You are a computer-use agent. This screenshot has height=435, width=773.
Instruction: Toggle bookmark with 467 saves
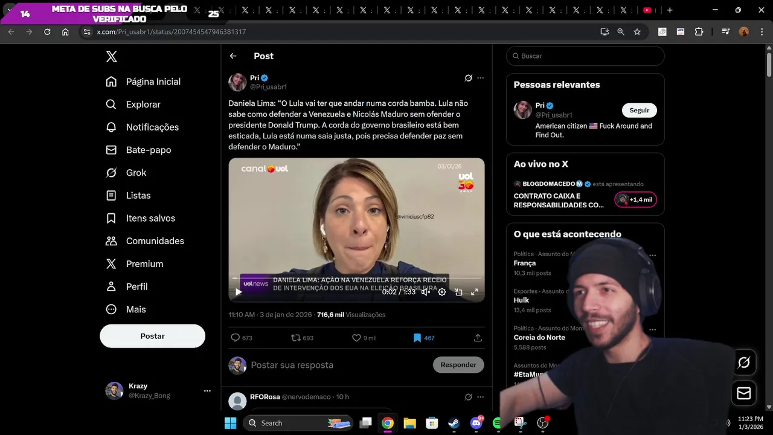click(423, 338)
